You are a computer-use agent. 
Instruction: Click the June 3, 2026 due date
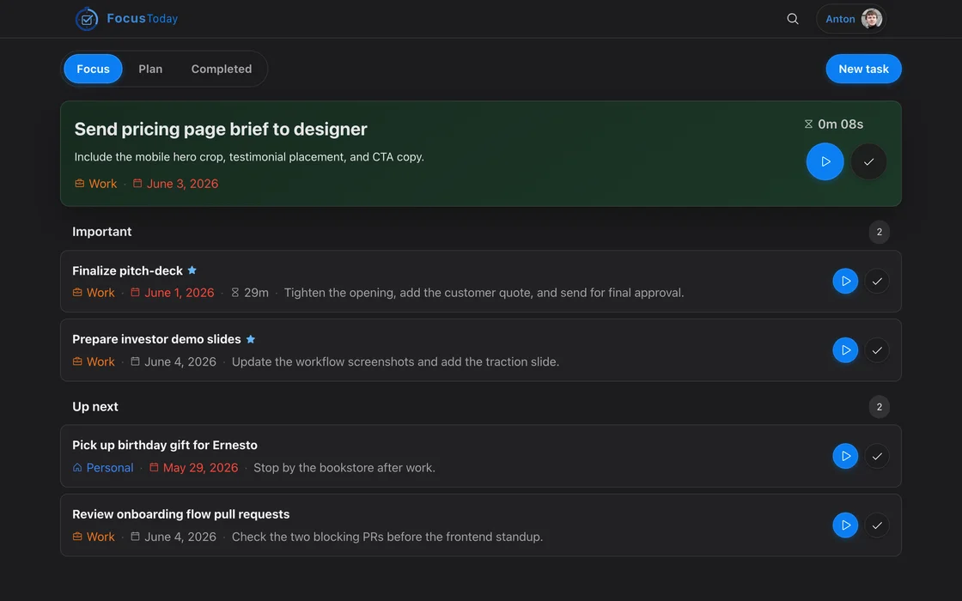[x=182, y=184]
